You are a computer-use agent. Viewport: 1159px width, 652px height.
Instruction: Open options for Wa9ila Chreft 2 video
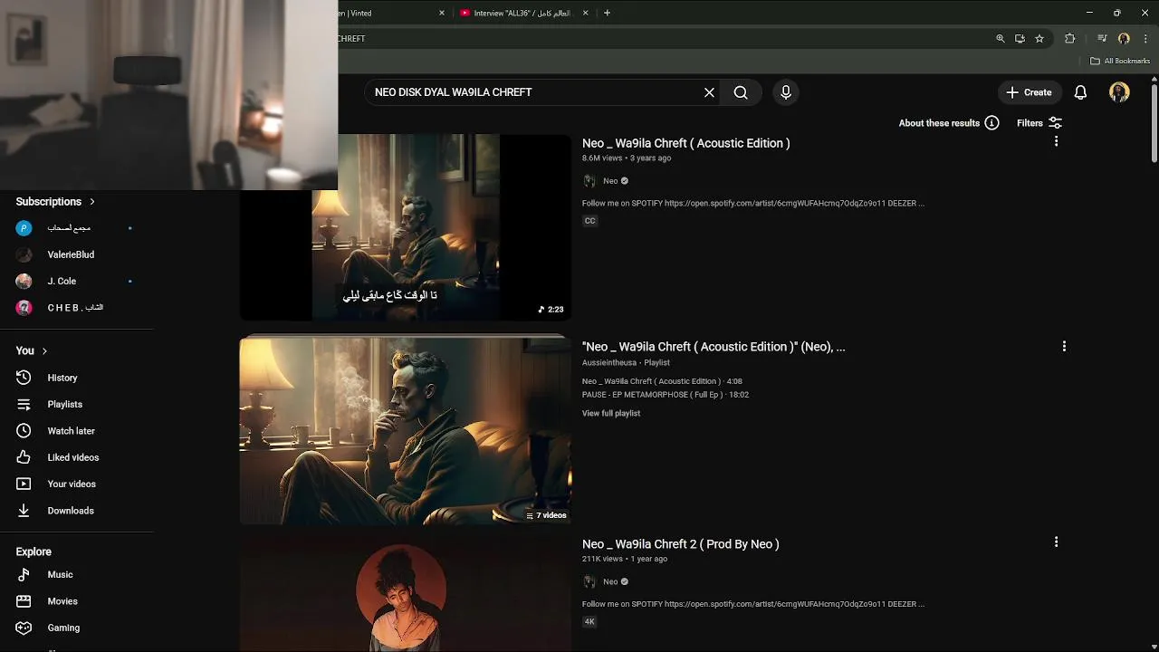(1056, 542)
